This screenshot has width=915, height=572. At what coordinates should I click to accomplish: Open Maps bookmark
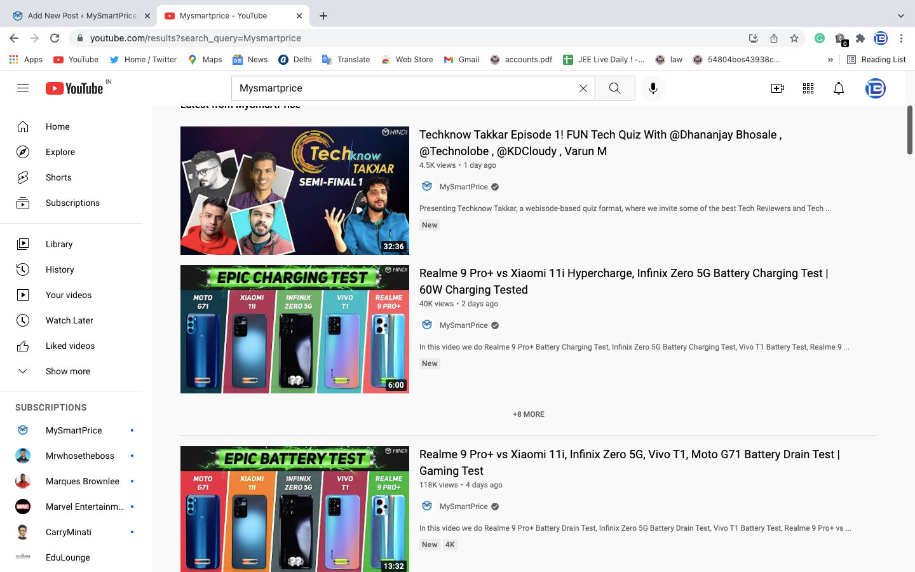coord(205,60)
